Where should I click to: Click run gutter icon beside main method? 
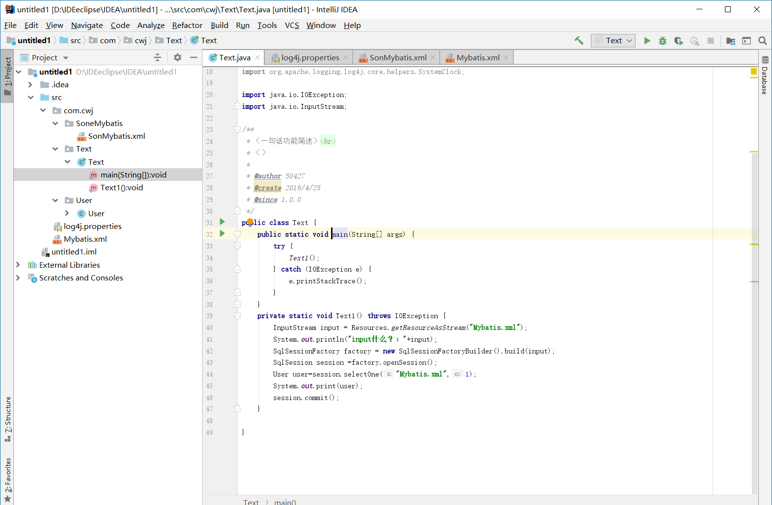point(222,233)
